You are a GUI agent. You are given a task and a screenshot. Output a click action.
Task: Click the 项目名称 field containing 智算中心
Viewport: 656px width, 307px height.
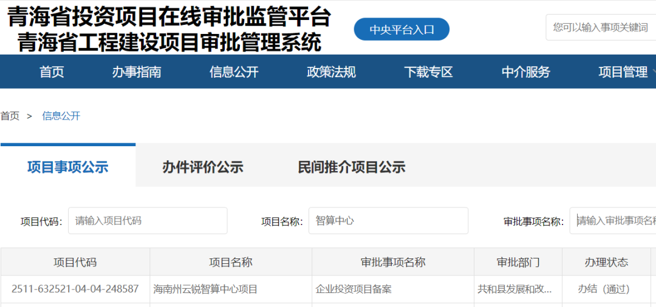coord(388,221)
